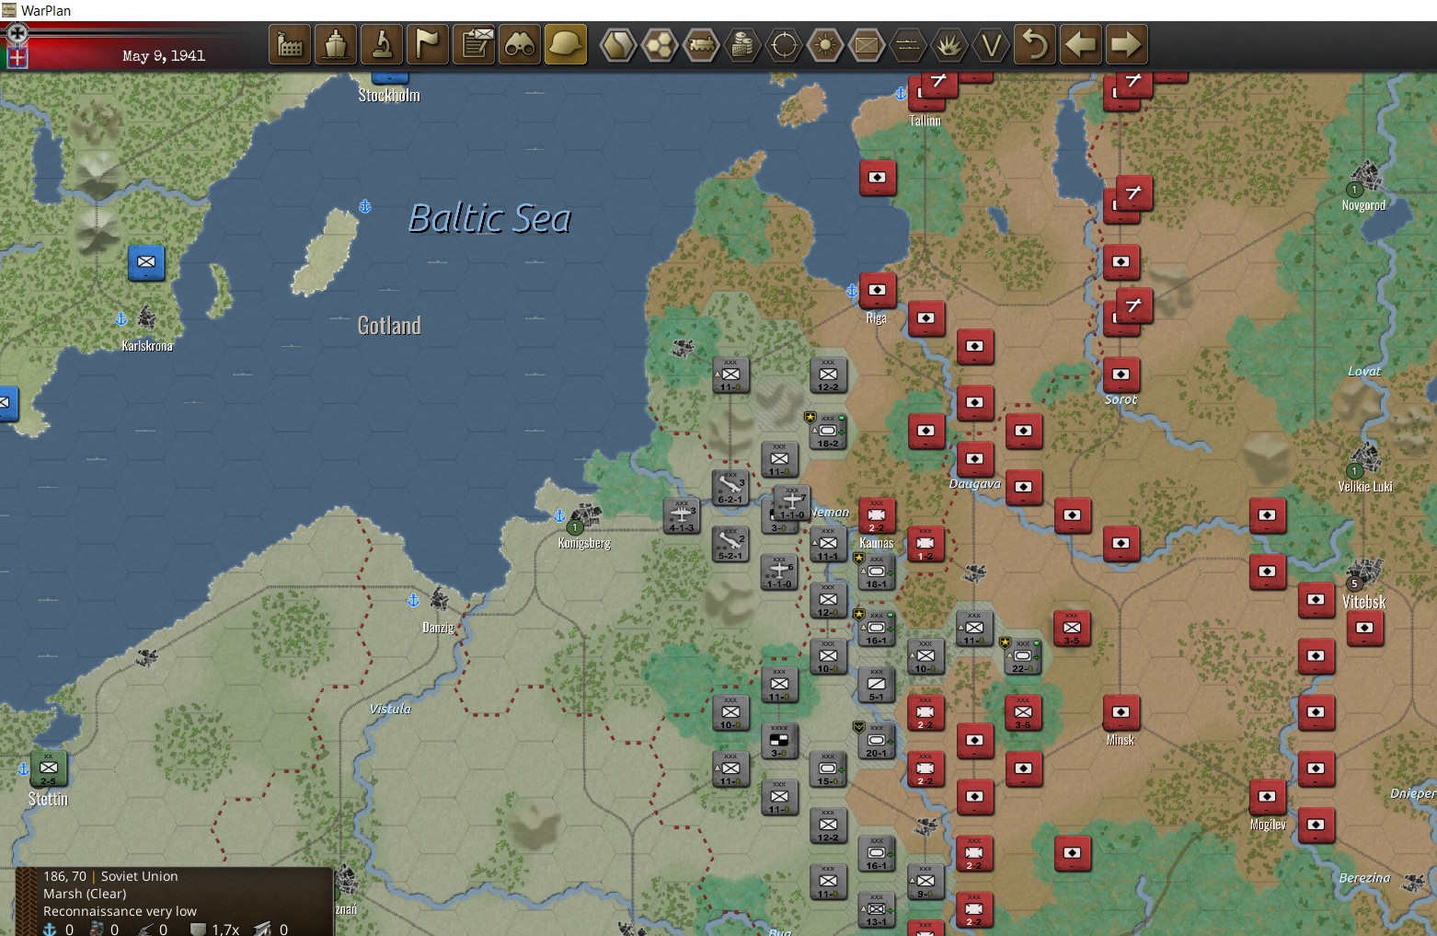The image size is (1437, 936).
Task: Select the German armor unit 20-1
Action: coord(877,741)
